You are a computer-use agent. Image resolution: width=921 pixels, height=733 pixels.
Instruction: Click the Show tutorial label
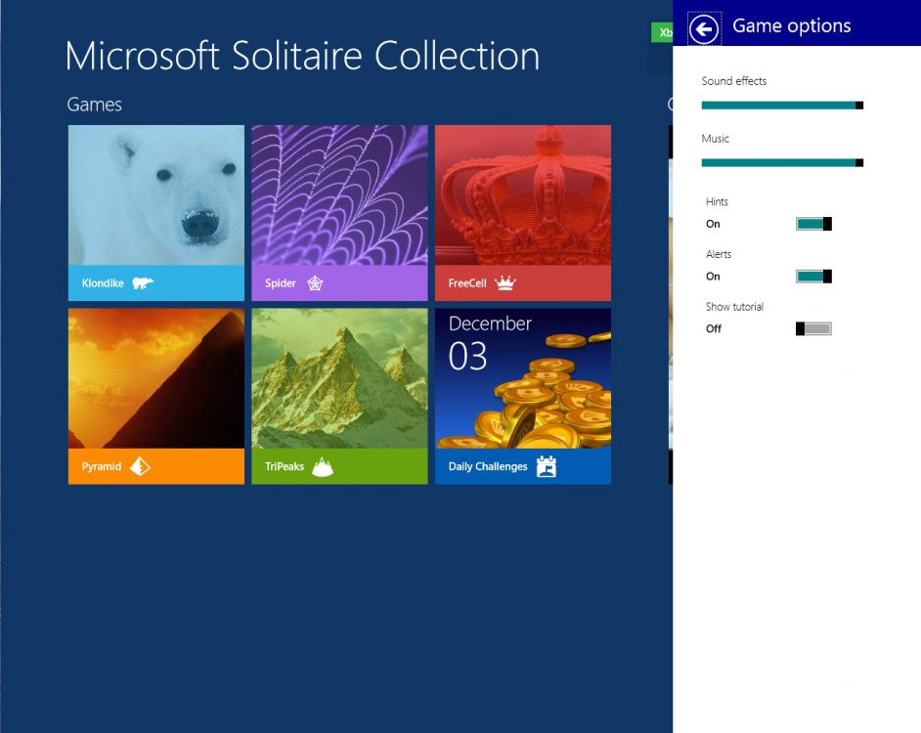pos(734,307)
